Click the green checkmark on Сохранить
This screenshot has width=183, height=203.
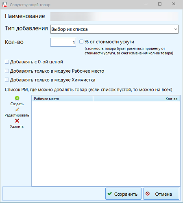coord(110,194)
